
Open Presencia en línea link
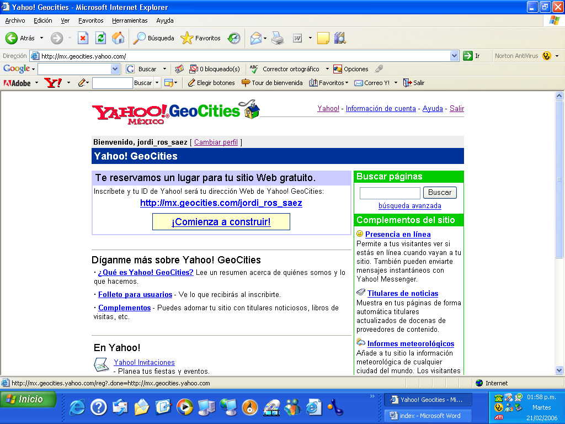tap(398, 234)
